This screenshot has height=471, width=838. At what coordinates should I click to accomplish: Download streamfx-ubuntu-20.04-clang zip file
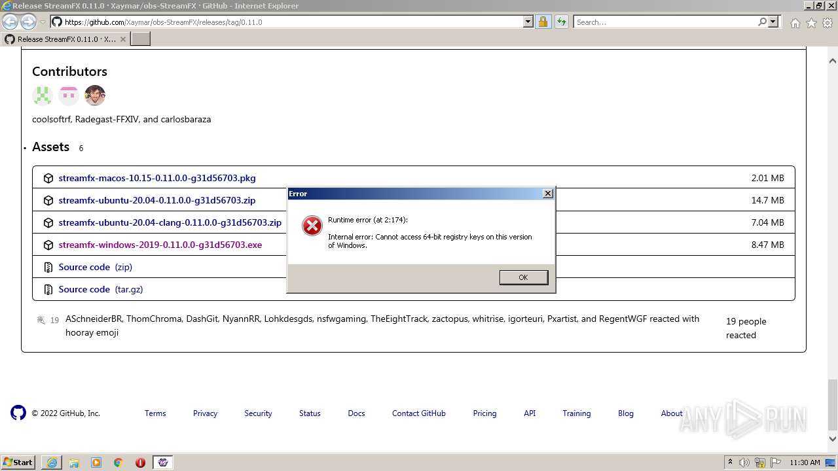(170, 222)
